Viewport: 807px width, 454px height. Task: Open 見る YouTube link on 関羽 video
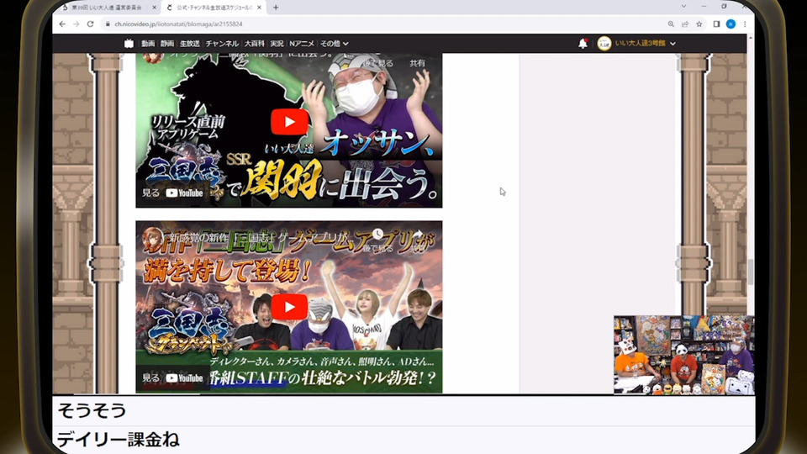coord(172,193)
